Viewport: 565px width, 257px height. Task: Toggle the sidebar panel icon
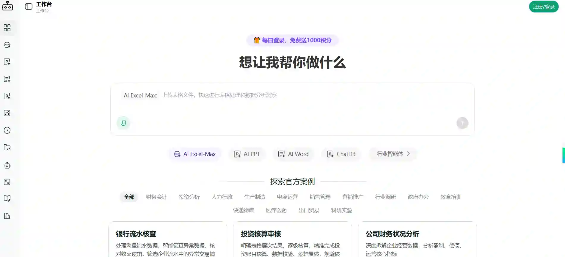click(29, 7)
